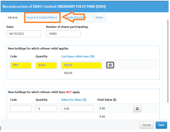Focus the Value Per Share 0.00 input
This screenshot has height=132, width=170.
(77, 108)
